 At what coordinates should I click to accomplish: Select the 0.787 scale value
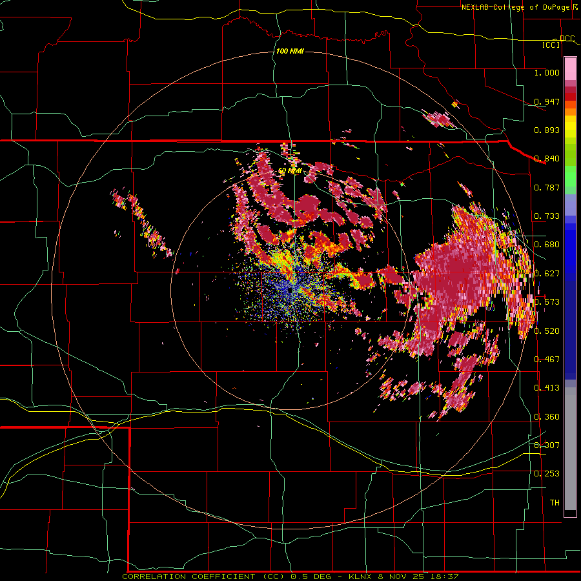point(547,187)
